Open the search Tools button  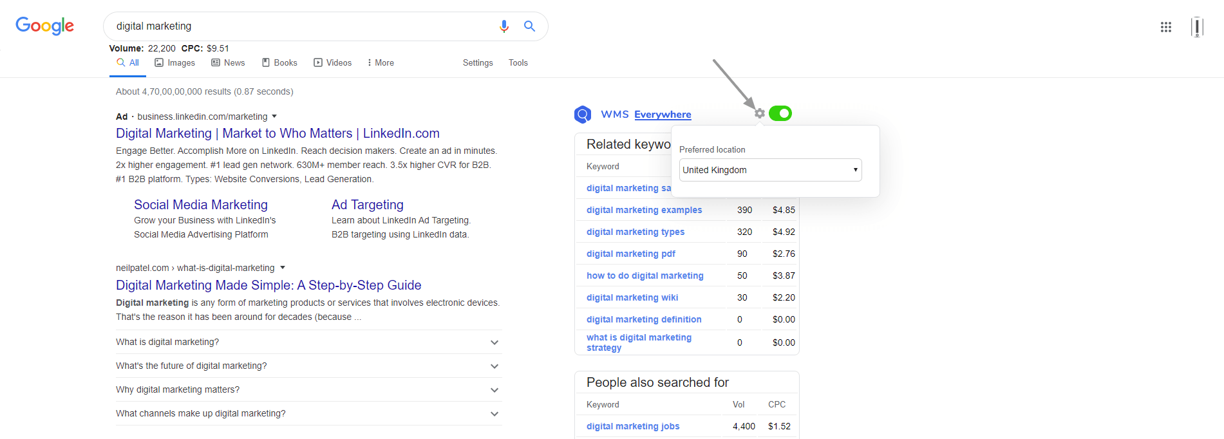tap(518, 62)
